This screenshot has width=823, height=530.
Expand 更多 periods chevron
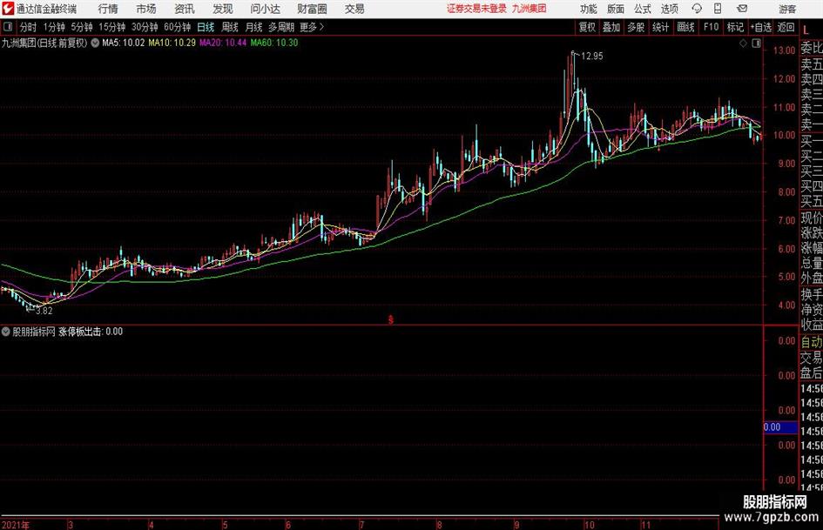pyautogui.click(x=313, y=27)
